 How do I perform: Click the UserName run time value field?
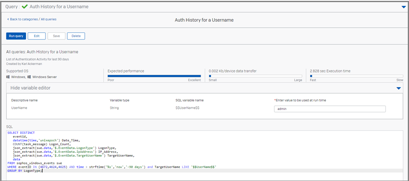[330, 109]
